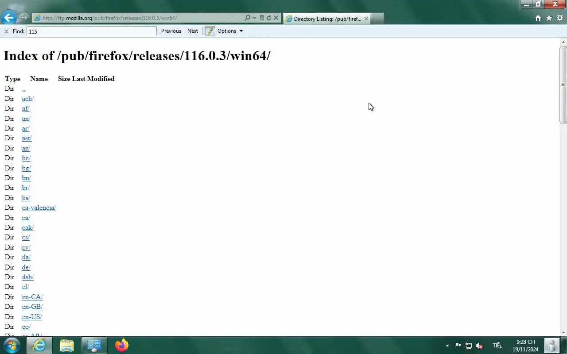Stop loading with the X in the address bar
The height and width of the screenshot is (354, 567).
[276, 18]
